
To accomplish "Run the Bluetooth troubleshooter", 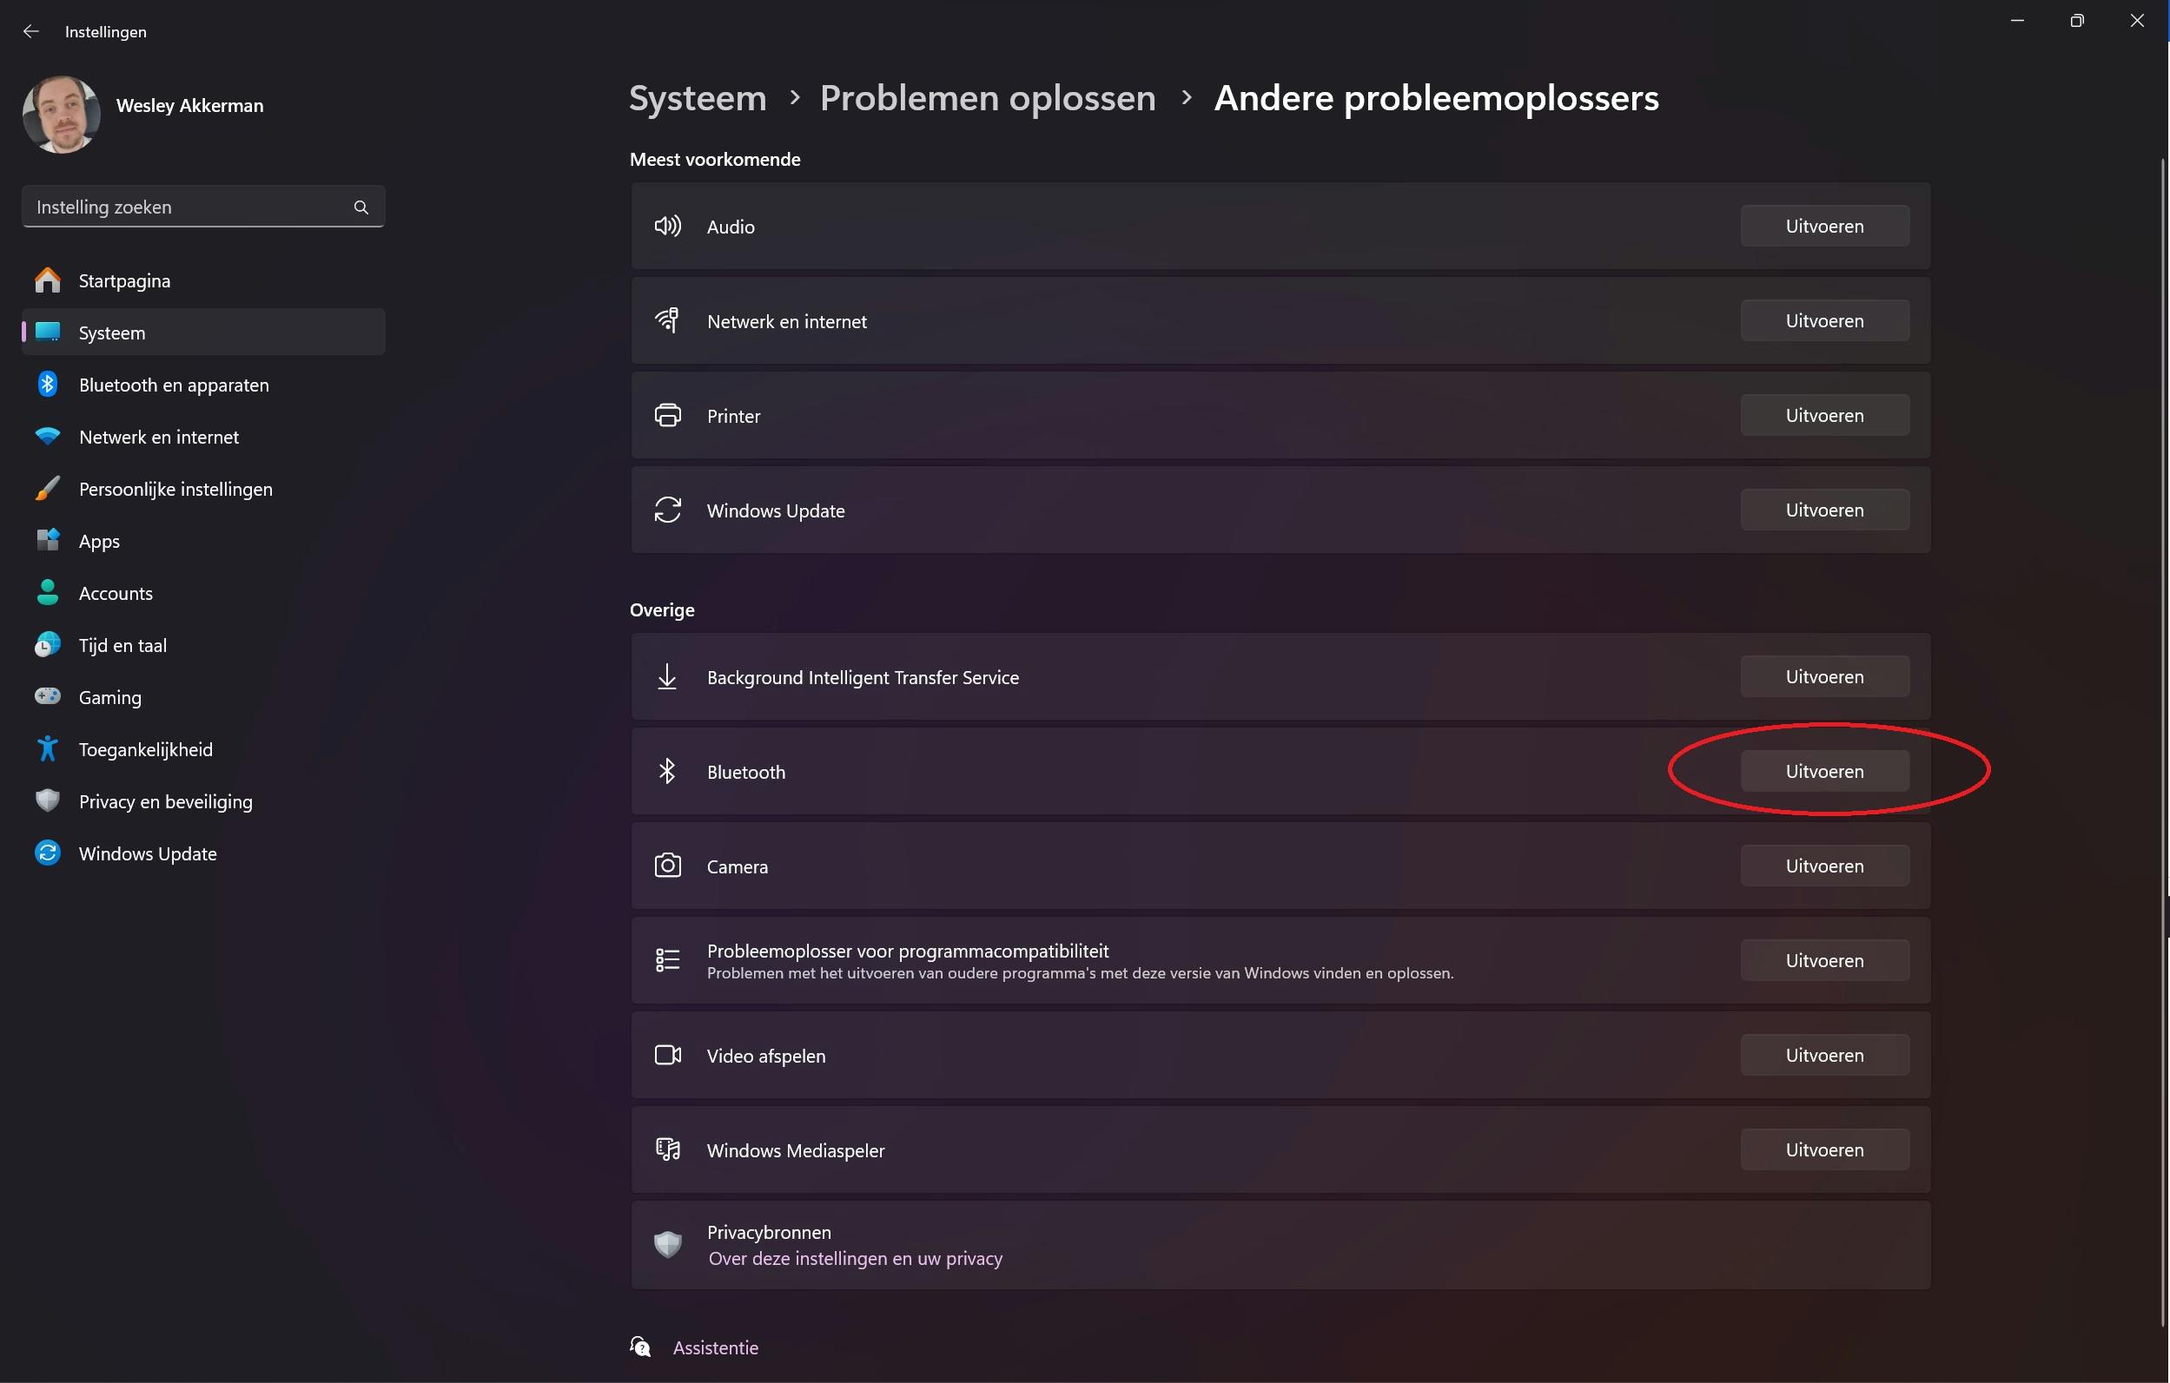I will click(x=1824, y=772).
